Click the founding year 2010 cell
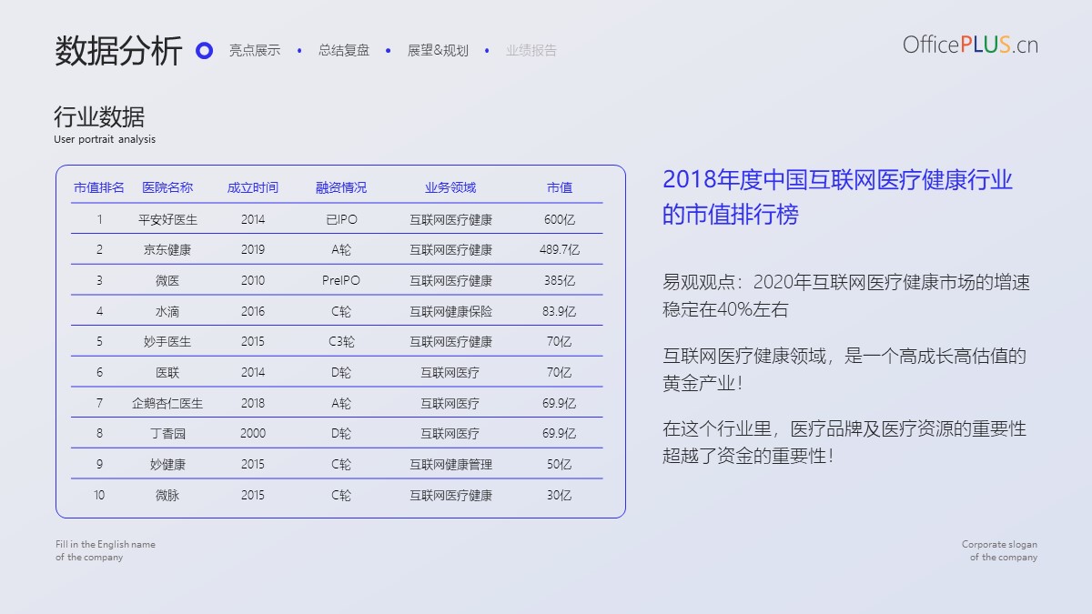The image size is (1092, 614). [x=253, y=280]
